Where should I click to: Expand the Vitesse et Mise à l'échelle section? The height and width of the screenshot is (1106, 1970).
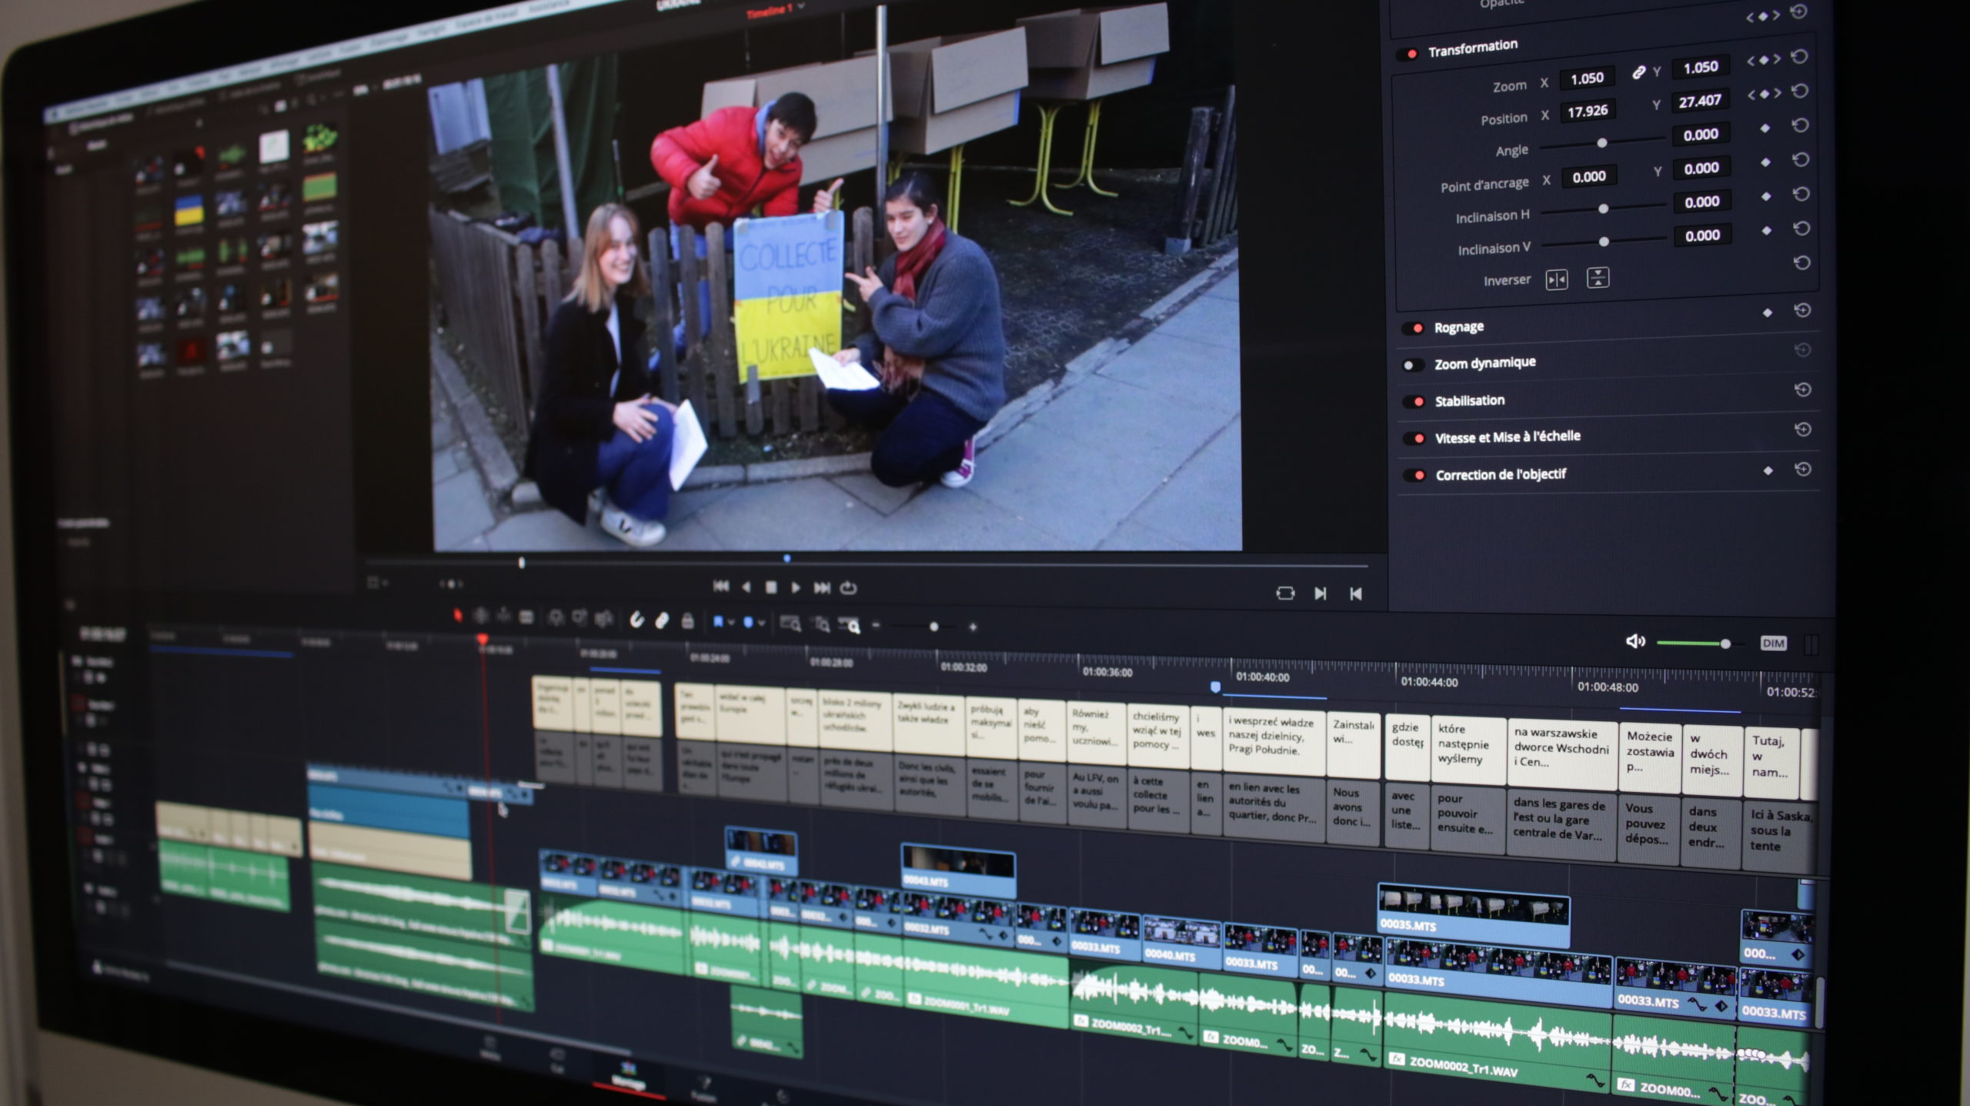point(1508,436)
